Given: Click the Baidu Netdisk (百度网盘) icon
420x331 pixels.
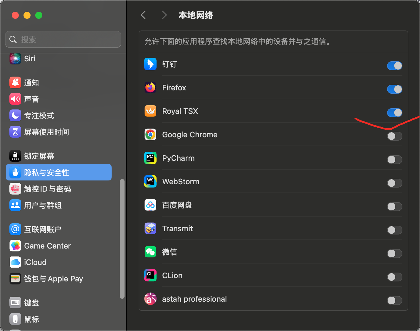Looking at the screenshot, I should [x=150, y=205].
